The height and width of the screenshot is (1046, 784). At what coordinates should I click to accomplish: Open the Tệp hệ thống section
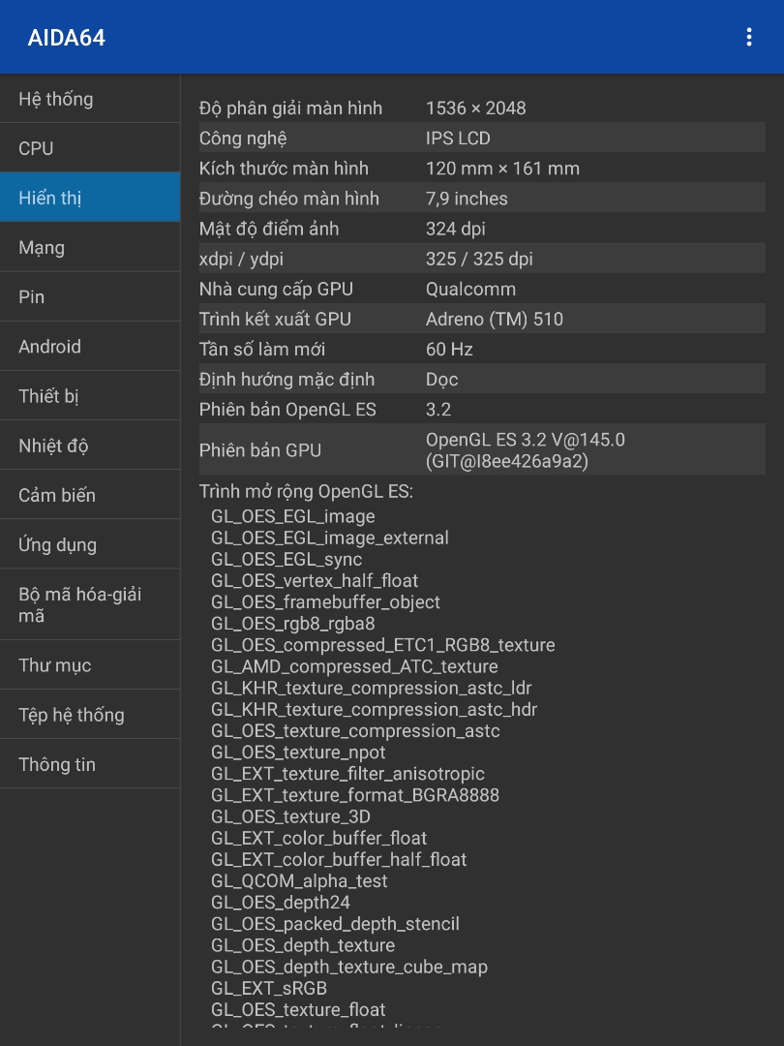(90, 715)
